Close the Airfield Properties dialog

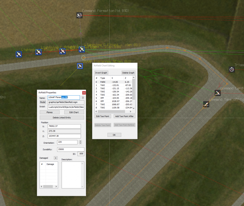click(x=84, y=93)
